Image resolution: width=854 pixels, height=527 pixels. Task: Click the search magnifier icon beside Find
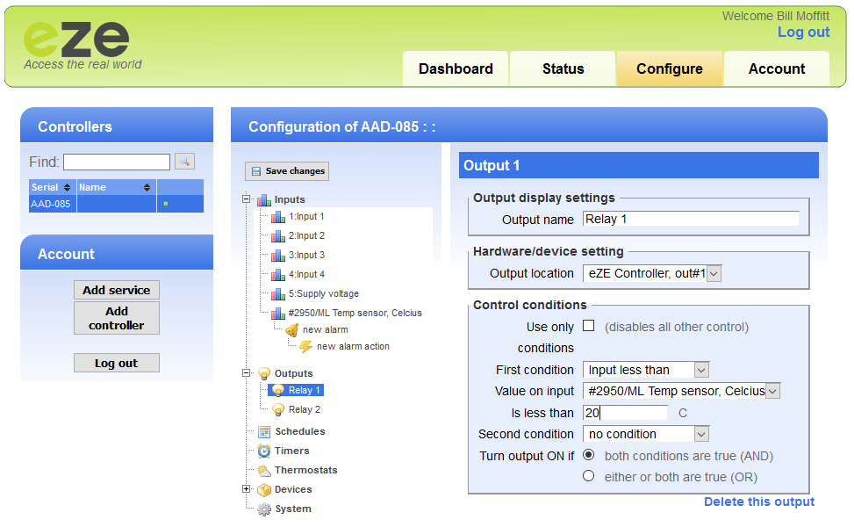(184, 162)
